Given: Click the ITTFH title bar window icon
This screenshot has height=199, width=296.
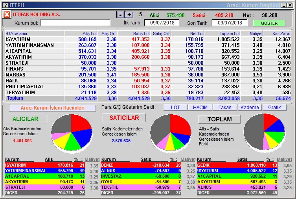Looking at the screenshot, I should tap(4, 5).
